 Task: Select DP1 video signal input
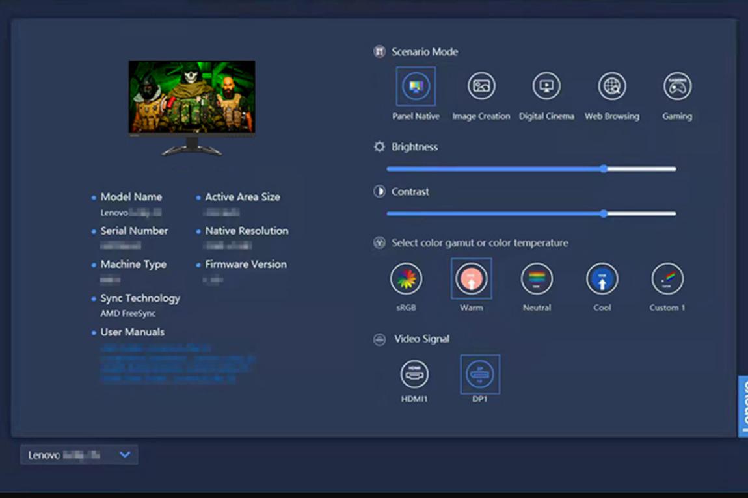pos(480,374)
